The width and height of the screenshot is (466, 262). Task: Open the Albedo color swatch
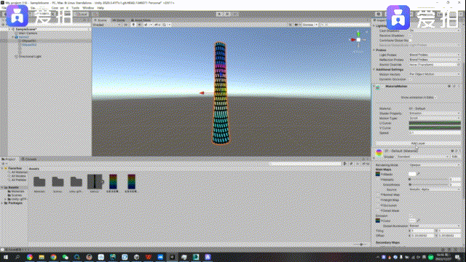412,174
